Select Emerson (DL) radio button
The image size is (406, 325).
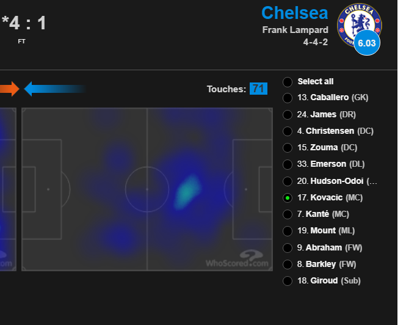coord(288,164)
